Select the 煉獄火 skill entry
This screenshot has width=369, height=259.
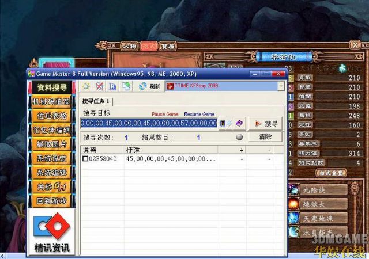[324, 204]
